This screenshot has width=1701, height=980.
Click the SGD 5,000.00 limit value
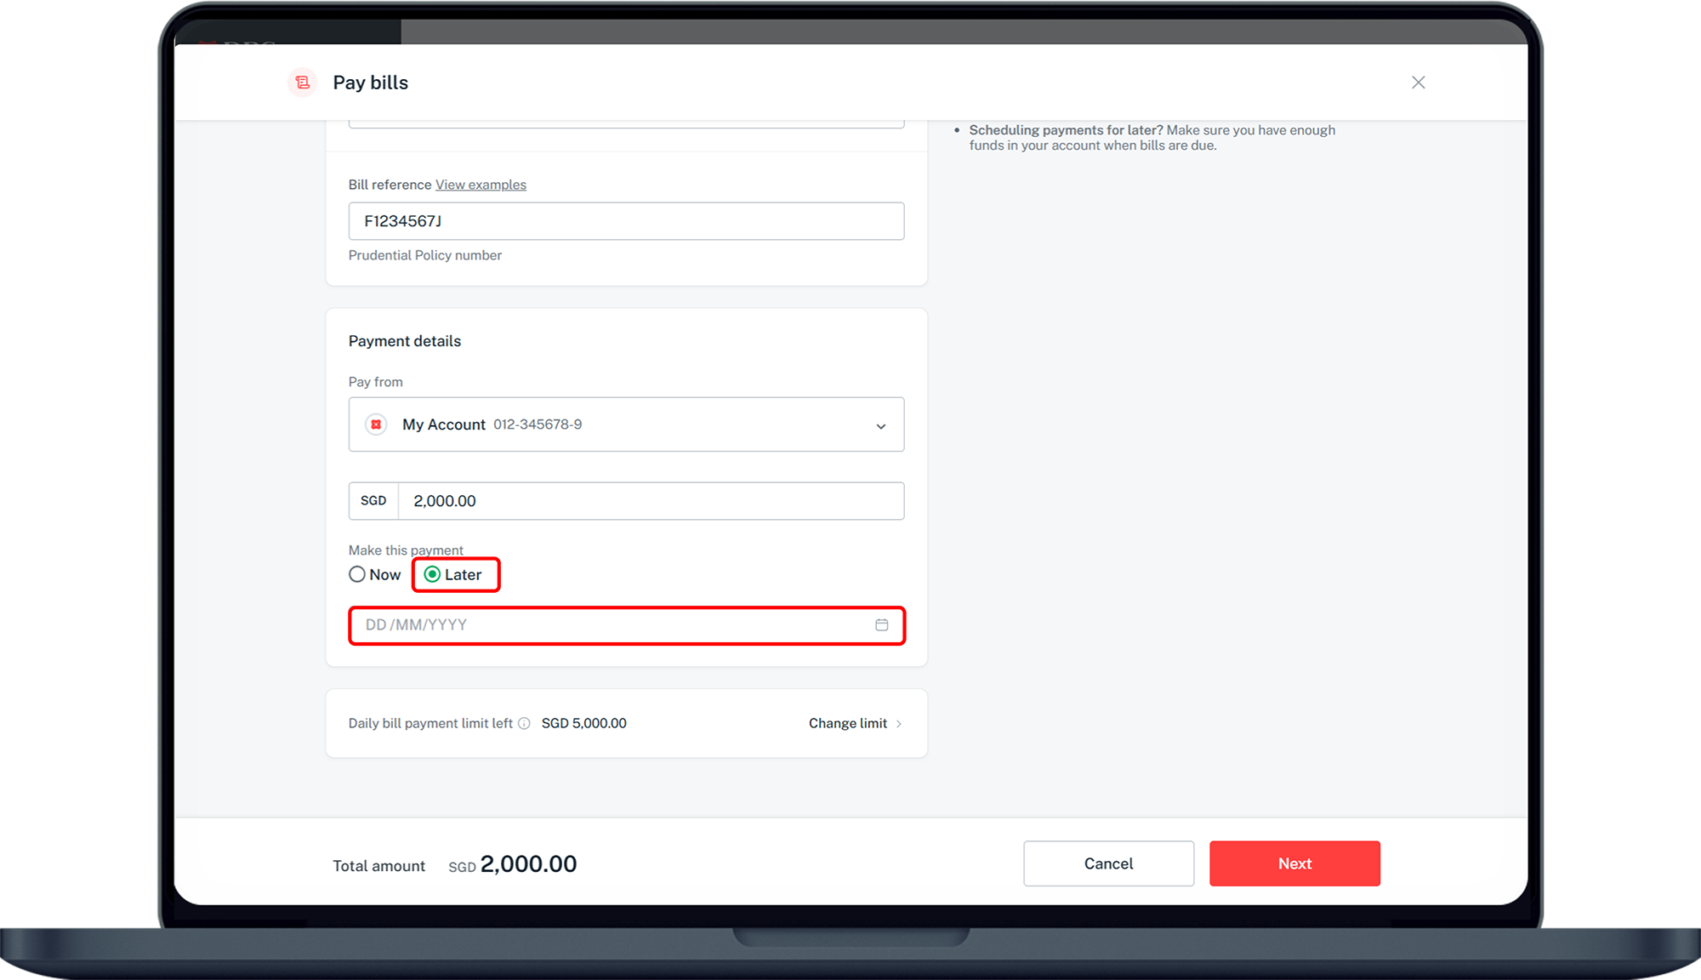tap(583, 724)
